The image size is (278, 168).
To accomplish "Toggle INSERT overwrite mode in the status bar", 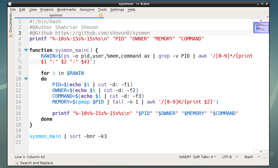I will point(185,157).
